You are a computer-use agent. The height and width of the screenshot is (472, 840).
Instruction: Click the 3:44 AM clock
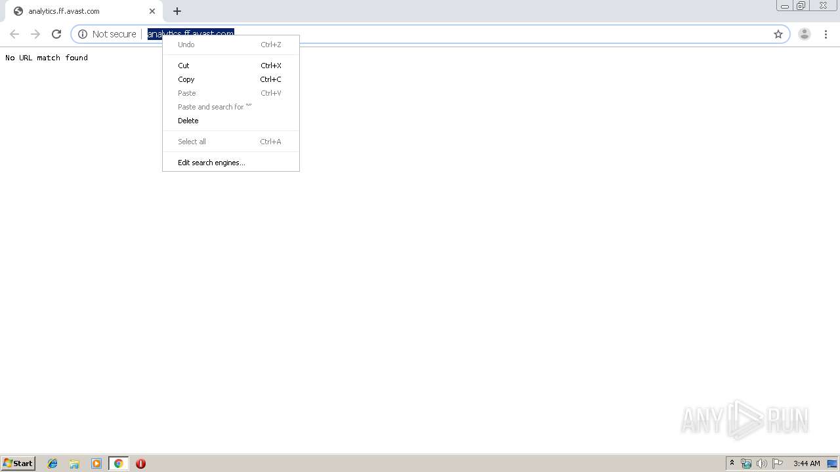[807, 463]
